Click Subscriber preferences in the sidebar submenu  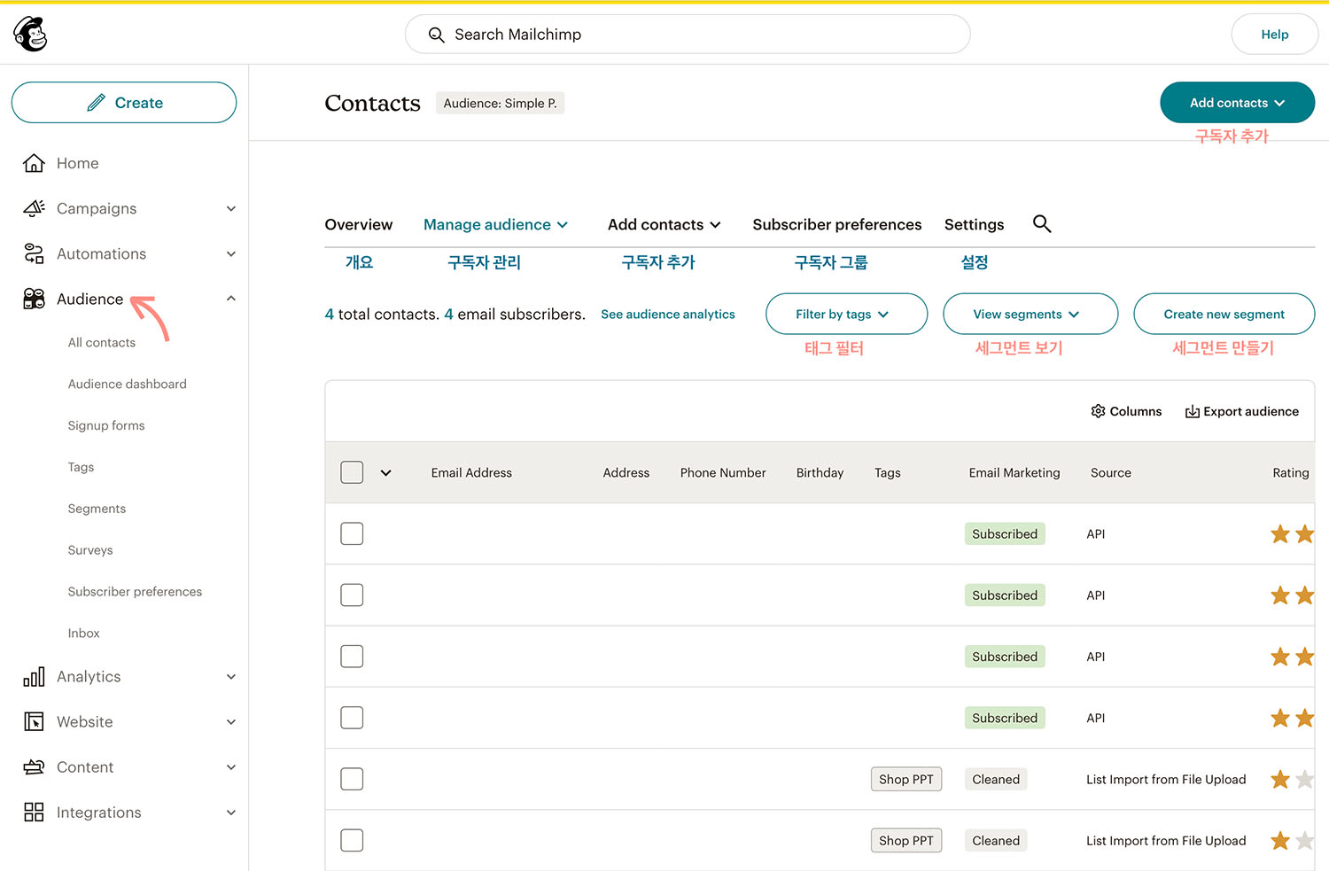click(x=135, y=592)
